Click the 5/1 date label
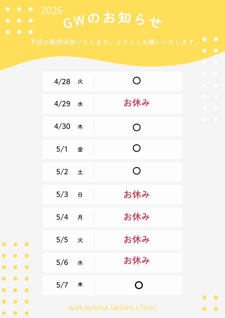Image resolution: width=225 pixels, height=318 pixels. (x=62, y=149)
